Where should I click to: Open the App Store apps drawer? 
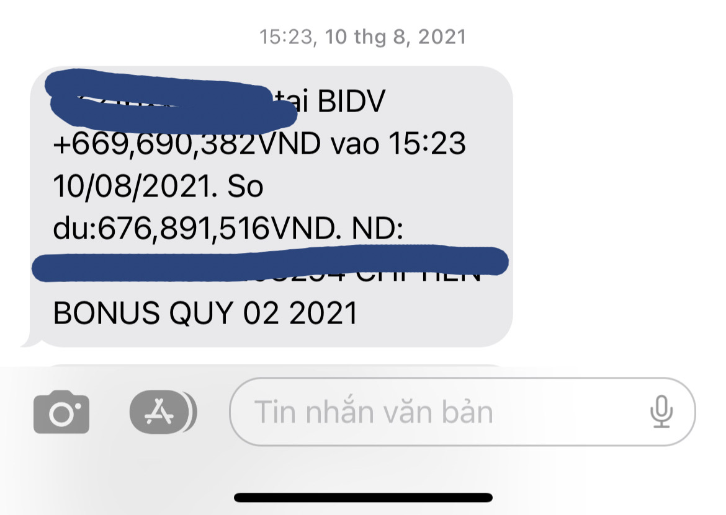(x=163, y=412)
